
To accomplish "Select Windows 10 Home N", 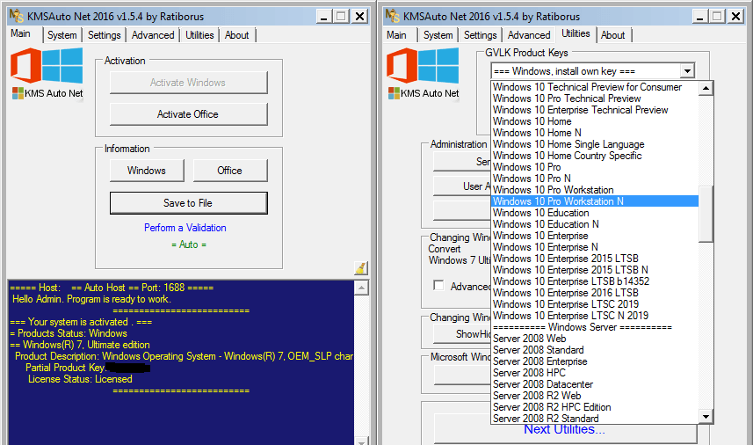I will tap(595, 133).
